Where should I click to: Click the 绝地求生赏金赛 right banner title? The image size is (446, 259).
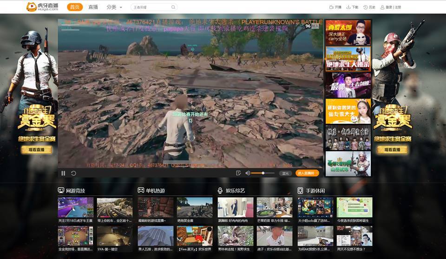393,139
